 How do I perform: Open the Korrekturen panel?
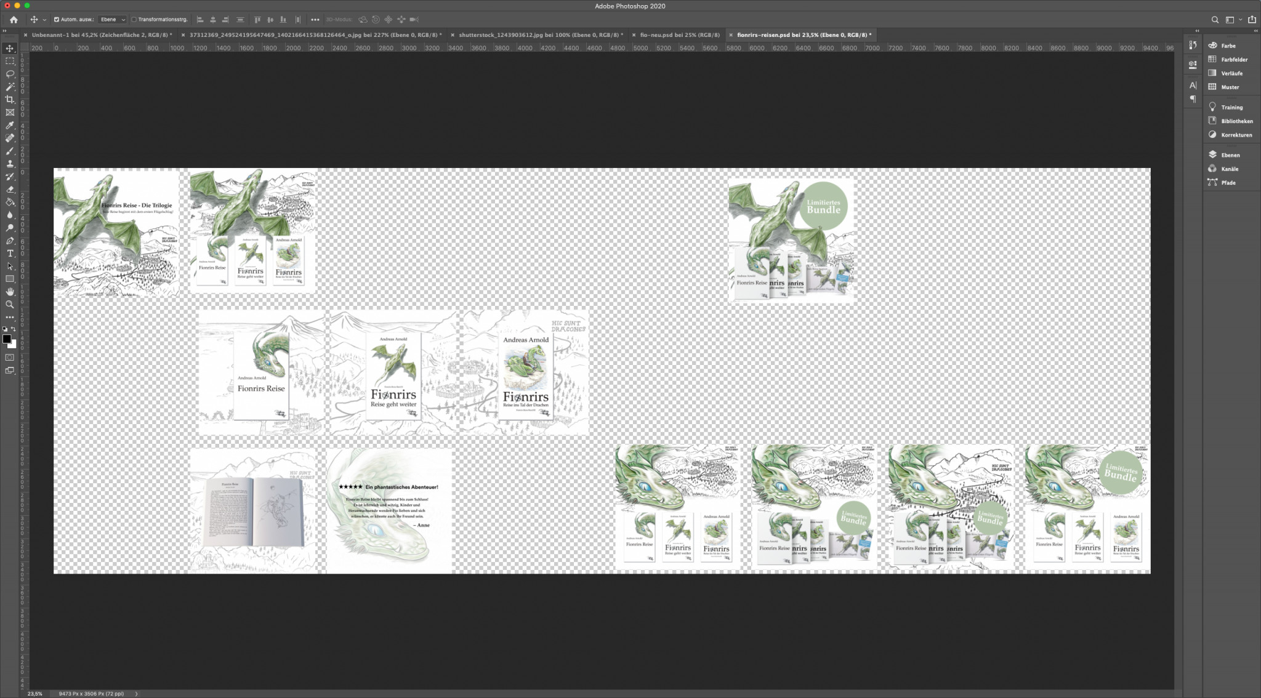pyautogui.click(x=1236, y=135)
